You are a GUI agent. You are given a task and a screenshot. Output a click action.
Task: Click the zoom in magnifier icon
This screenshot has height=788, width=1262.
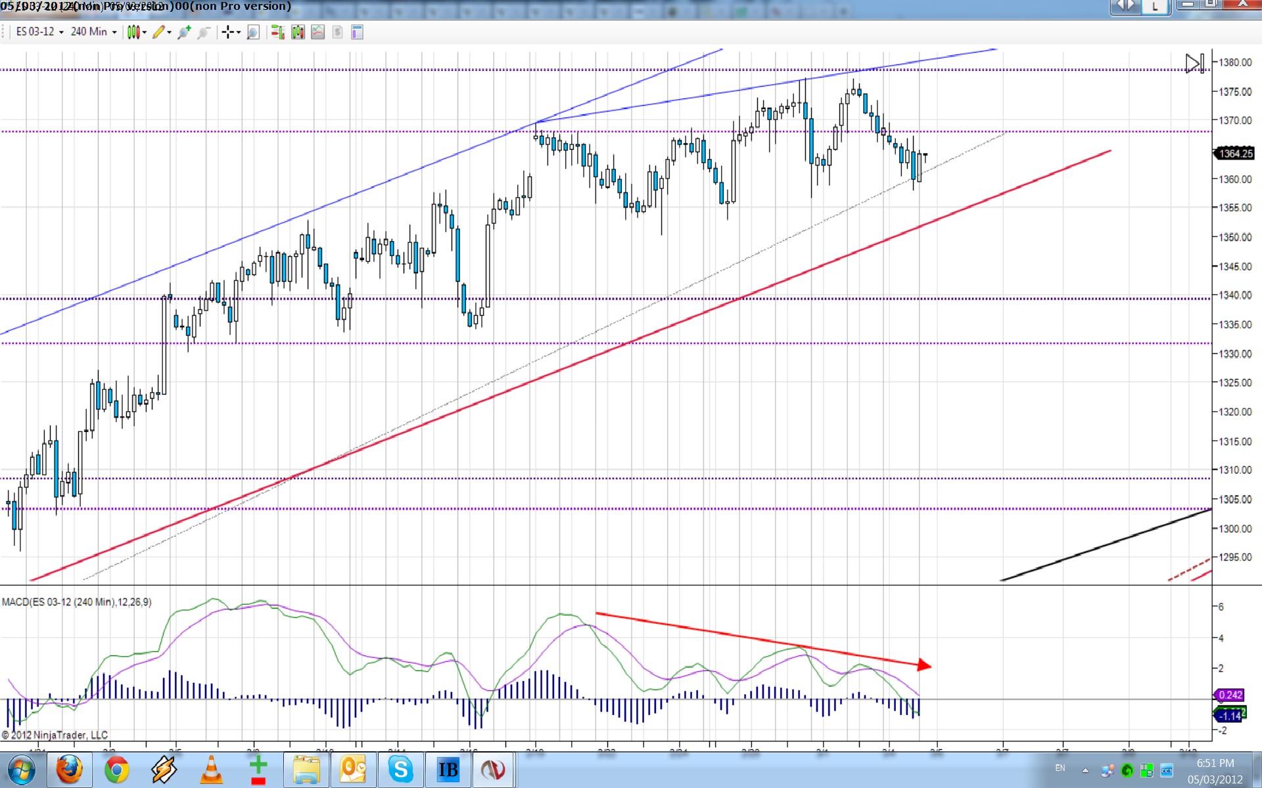click(x=184, y=32)
